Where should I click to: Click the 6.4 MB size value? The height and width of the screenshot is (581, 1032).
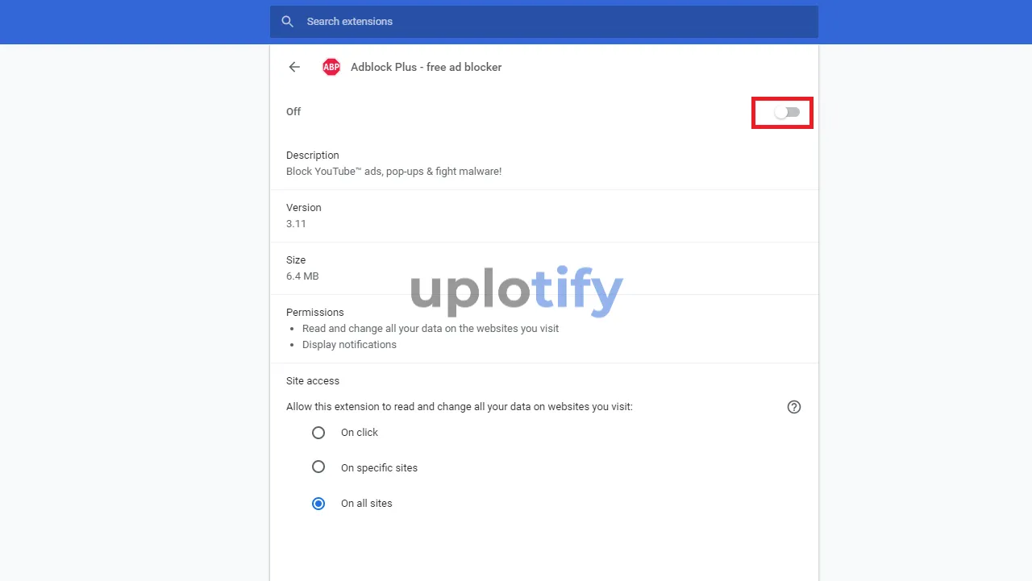click(302, 276)
